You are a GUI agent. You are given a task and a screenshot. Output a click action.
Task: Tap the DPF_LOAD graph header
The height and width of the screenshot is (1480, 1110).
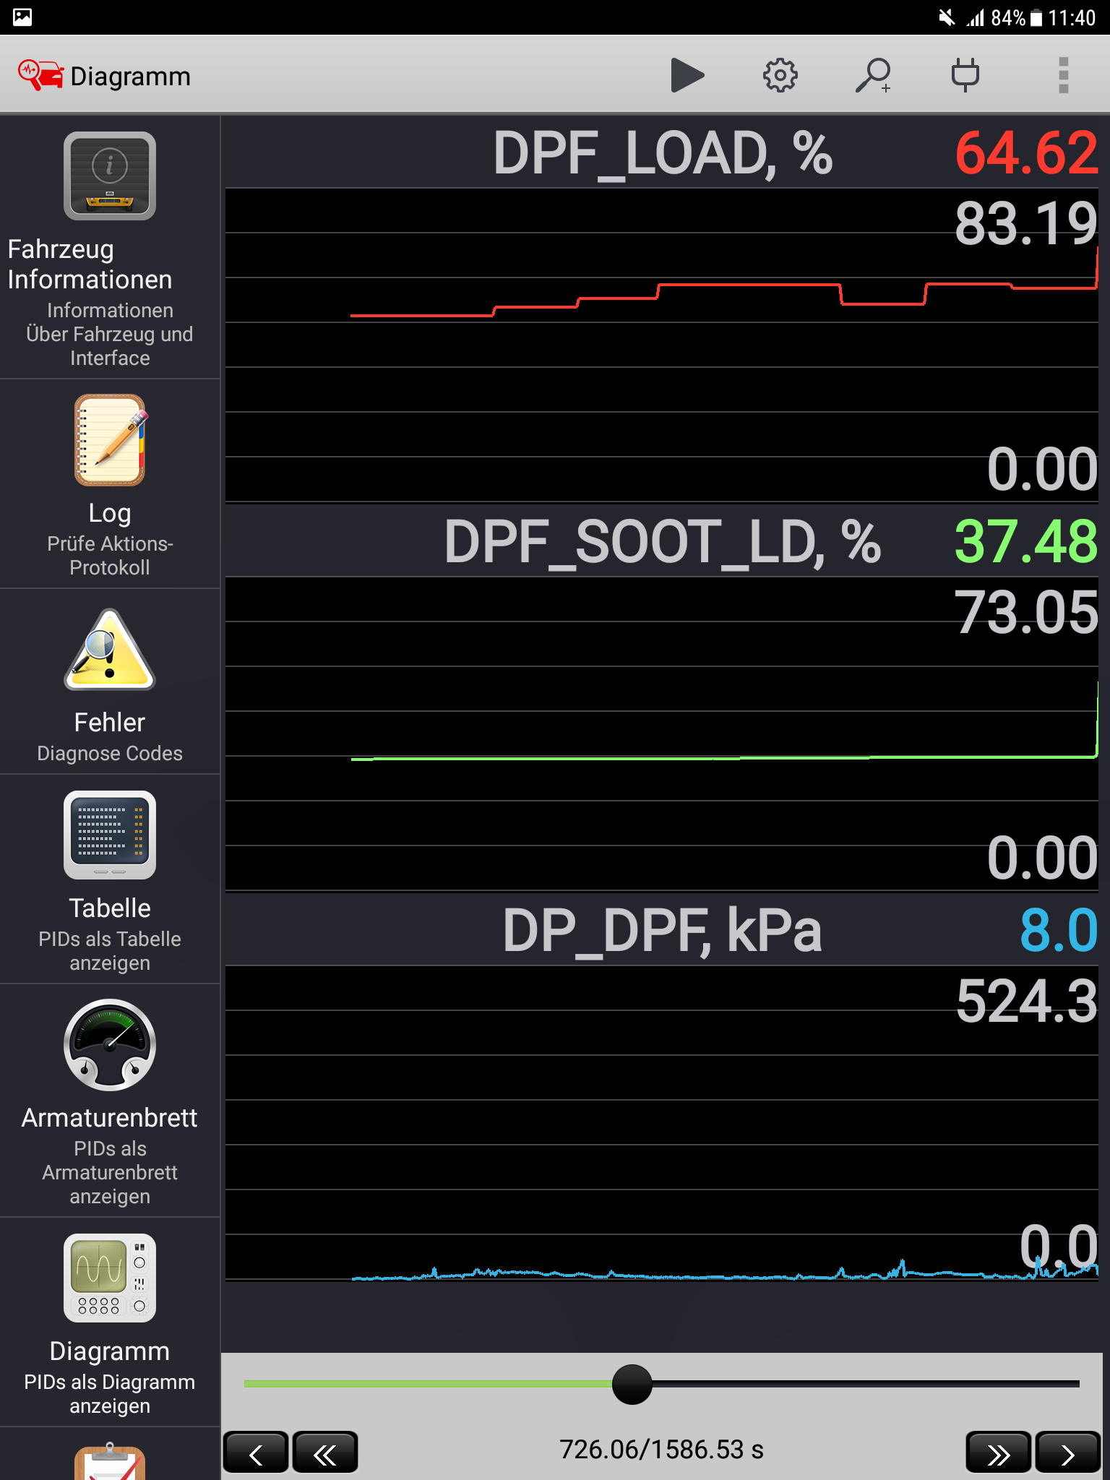662,153
